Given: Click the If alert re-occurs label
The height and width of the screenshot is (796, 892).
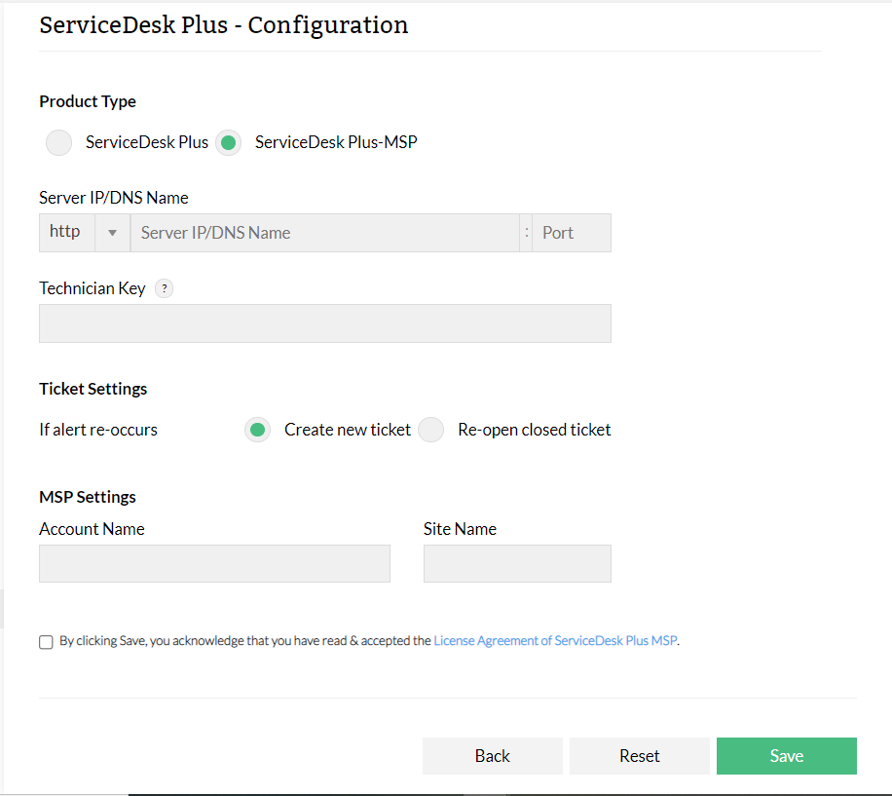Looking at the screenshot, I should [x=98, y=430].
